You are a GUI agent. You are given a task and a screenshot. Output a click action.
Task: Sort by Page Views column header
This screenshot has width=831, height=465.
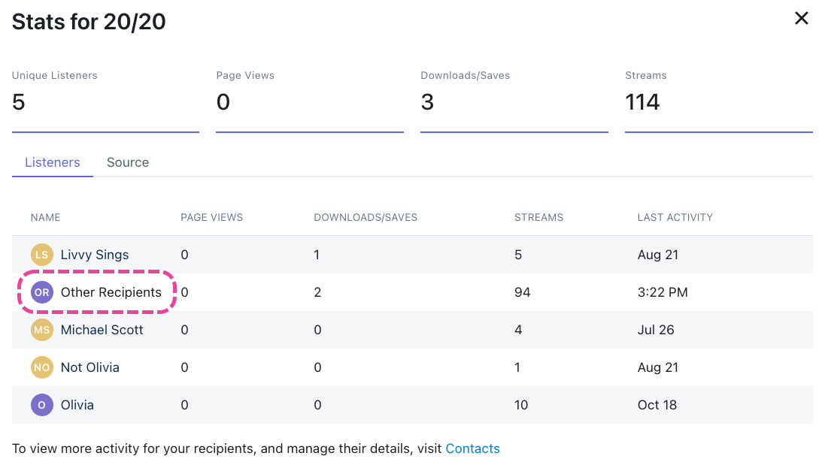pyautogui.click(x=212, y=217)
